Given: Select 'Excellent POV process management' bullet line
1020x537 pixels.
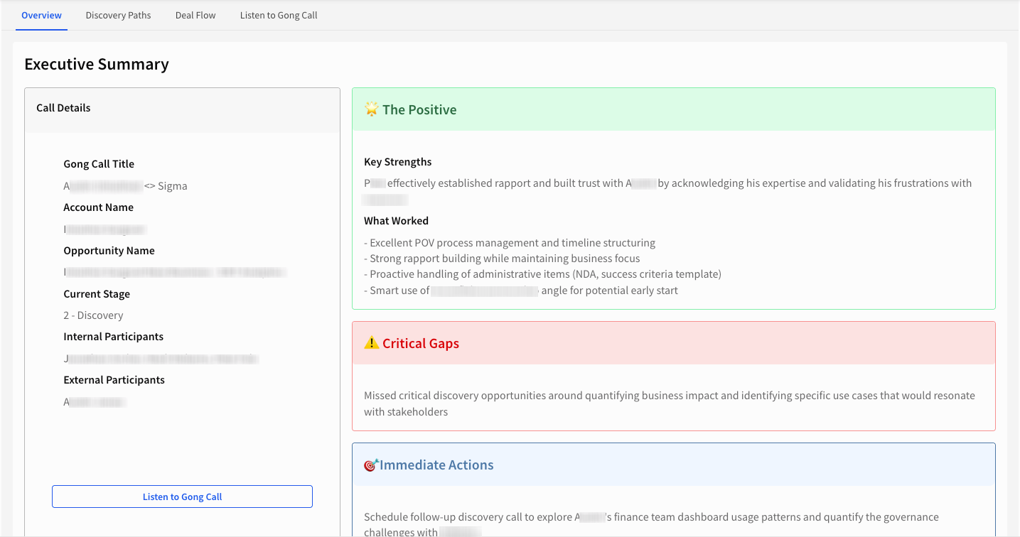Looking at the screenshot, I should click(510, 243).
